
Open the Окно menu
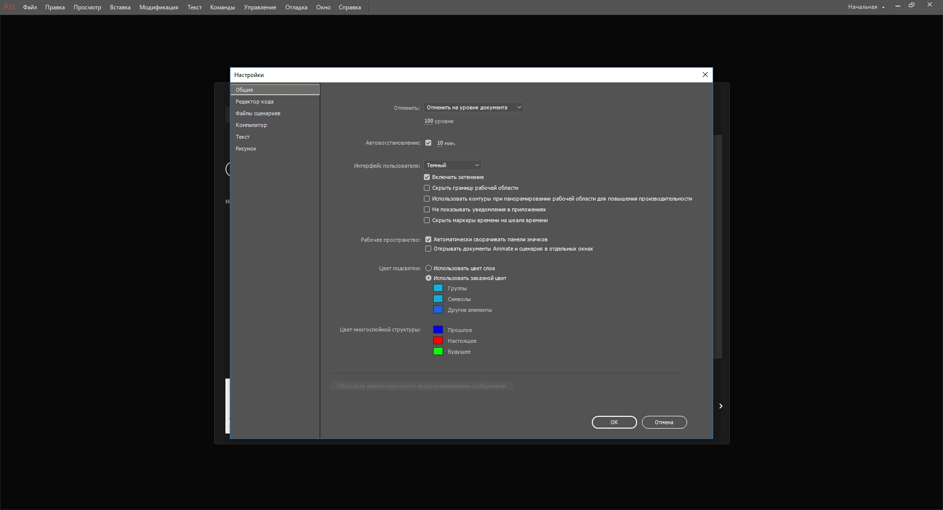[x=323, y=7]
